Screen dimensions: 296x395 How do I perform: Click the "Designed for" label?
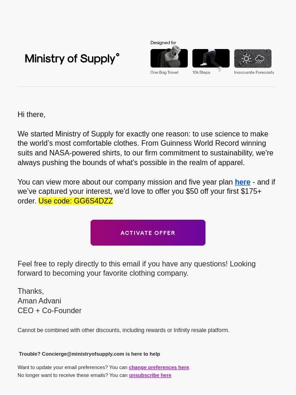[163, 43]
